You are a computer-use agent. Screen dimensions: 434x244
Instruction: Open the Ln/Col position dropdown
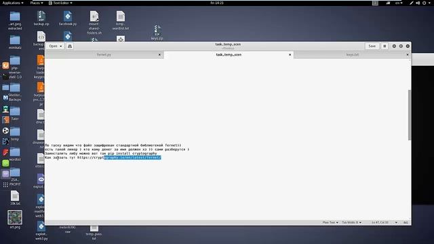(384, 222)
